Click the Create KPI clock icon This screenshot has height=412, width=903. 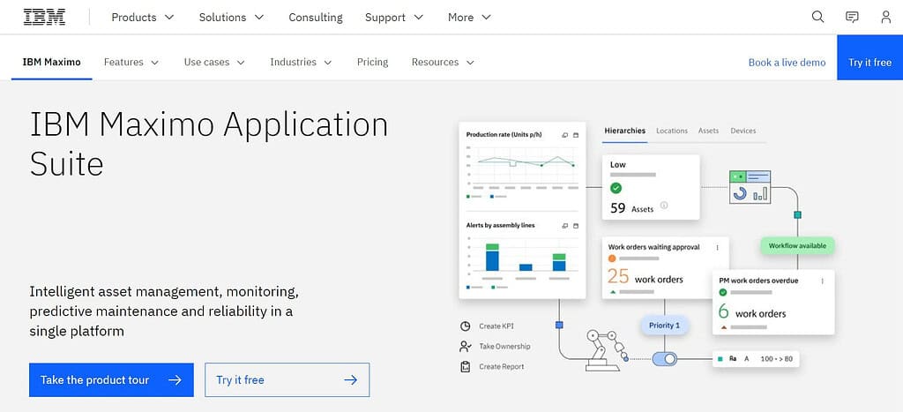click(x=466, y=326)
